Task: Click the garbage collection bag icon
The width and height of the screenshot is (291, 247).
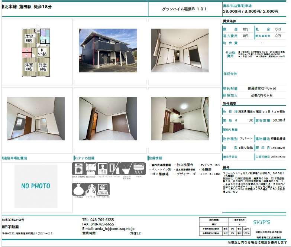Action: point(78,189)
